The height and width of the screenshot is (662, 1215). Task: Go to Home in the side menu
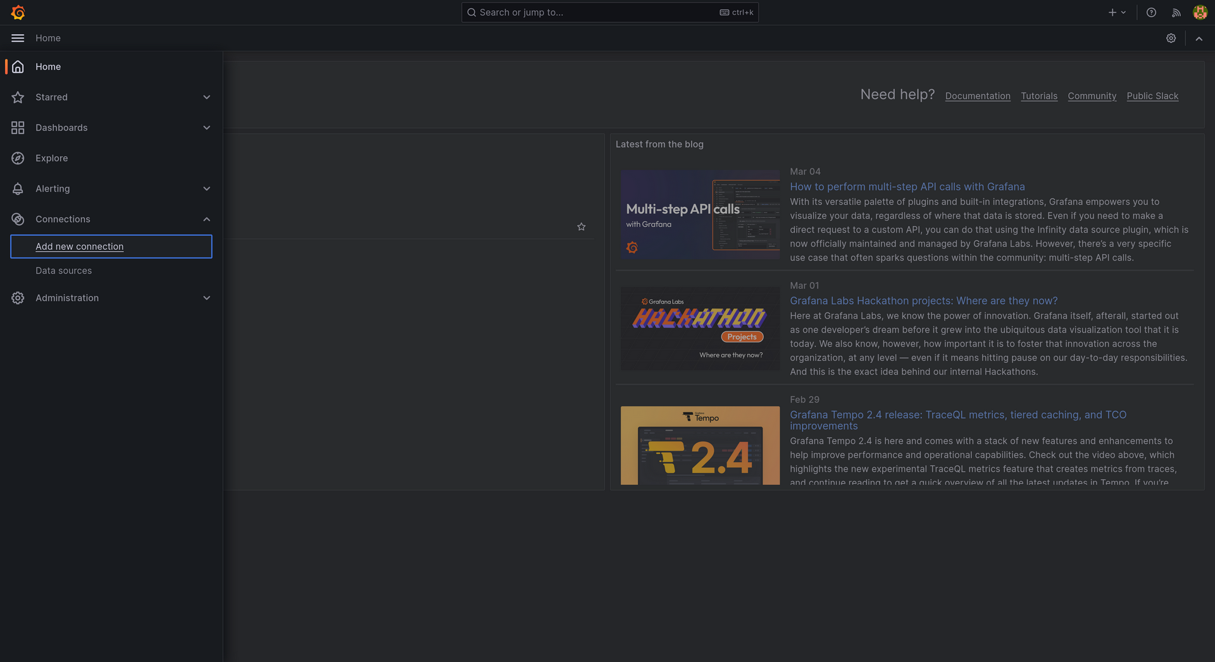48,66
